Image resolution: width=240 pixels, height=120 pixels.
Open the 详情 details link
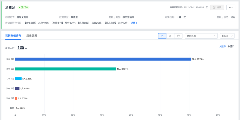(x=134, y=23)
